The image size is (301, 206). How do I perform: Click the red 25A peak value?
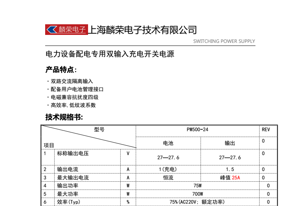236,178
